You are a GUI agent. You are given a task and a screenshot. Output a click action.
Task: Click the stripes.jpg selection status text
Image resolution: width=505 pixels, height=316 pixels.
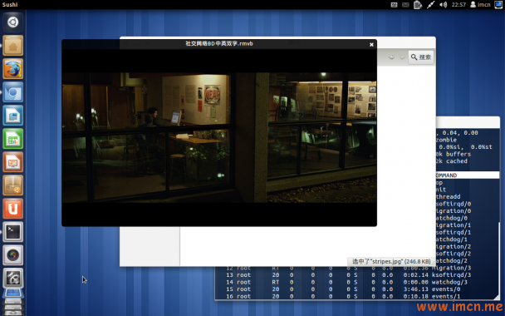(x=391, y=261)
